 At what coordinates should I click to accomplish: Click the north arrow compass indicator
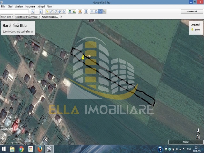pyautogui.click(x=198, y=134)
